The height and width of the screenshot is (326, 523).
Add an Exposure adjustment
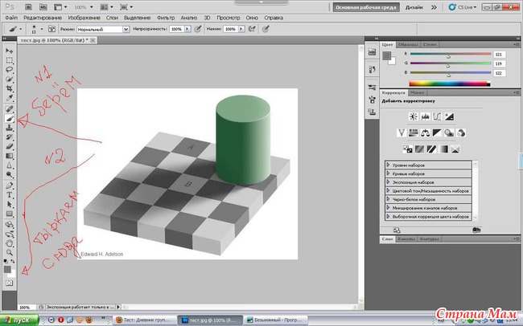(x=449, y=116)
